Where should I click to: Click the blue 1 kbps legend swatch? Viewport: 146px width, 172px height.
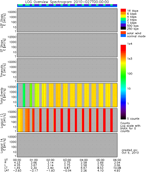pyautogui.click(x=123, y=22)
